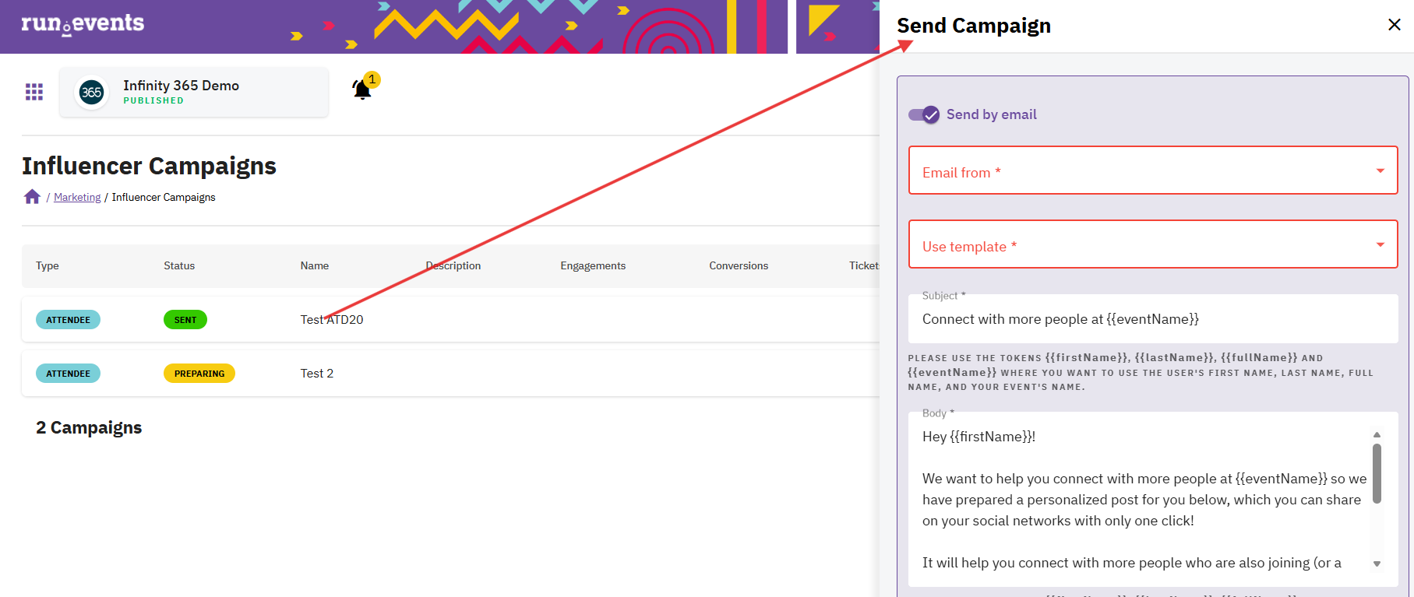The height and width of the screenshot is (597, 1414).
Task: Sort by the Status column header
Action: 179,266
